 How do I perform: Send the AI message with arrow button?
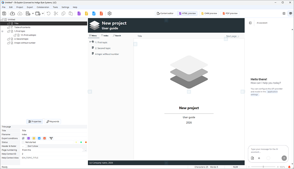[284, 158]
